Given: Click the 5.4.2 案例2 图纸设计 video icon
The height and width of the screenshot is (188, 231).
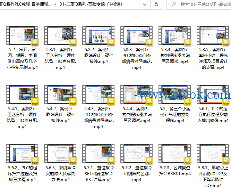Looking at the screenshot, I should point(60,95).
